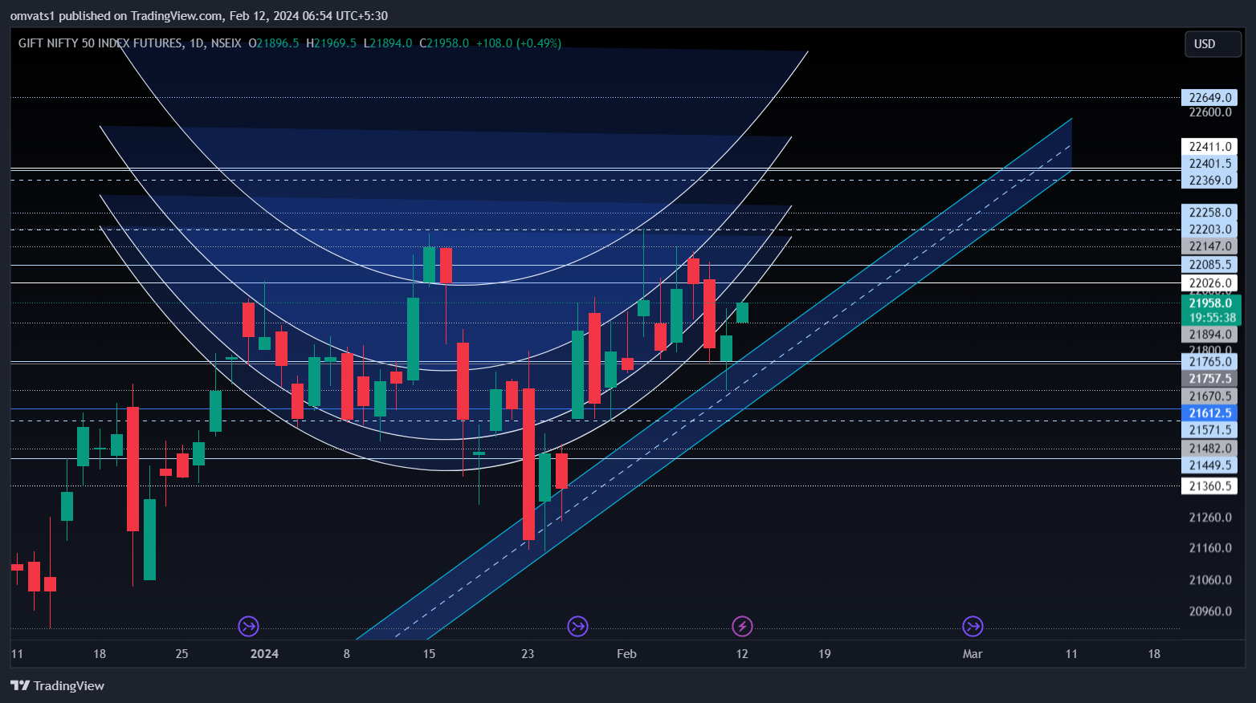Click the green current price label 21958.0
1256x703 pixels.
click(x=1211, y=303)
